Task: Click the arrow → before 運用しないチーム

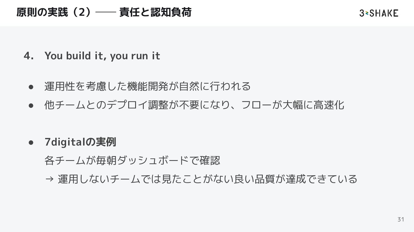Action: pos(49,179)
